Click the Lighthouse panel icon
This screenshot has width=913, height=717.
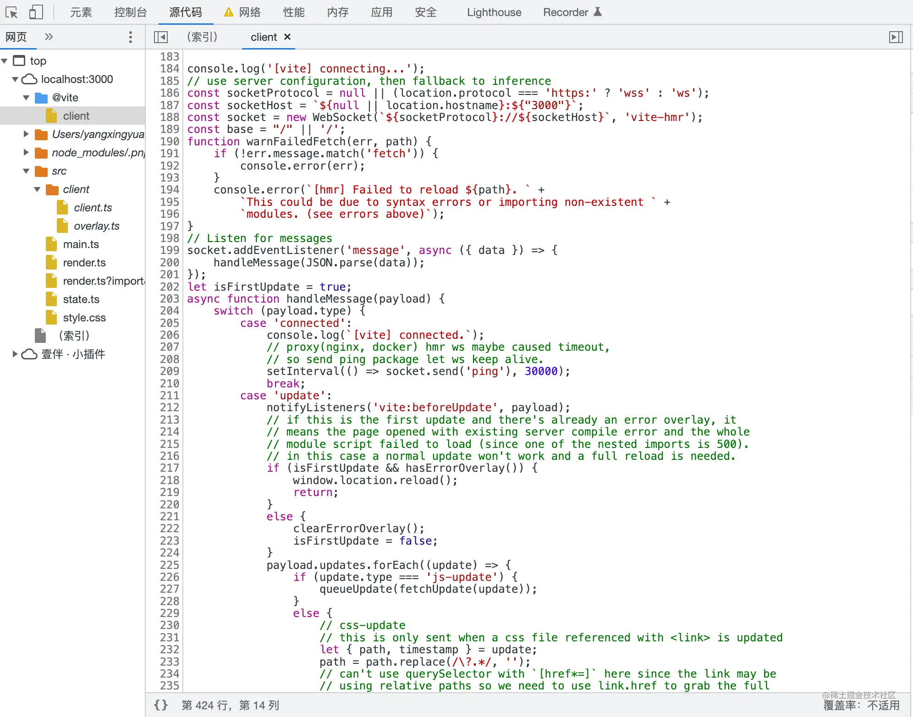494,12
